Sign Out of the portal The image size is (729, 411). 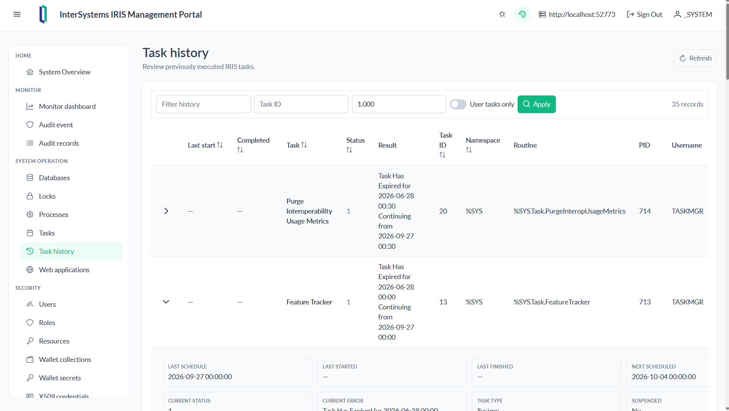pos(644,14)
